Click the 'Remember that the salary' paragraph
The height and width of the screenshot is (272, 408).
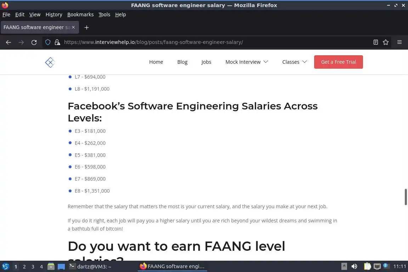(x=198, y=206)
